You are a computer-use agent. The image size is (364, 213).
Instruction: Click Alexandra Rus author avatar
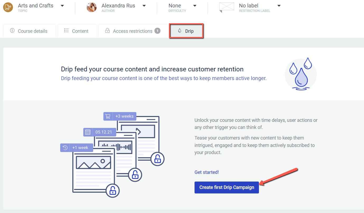(92, 7)
